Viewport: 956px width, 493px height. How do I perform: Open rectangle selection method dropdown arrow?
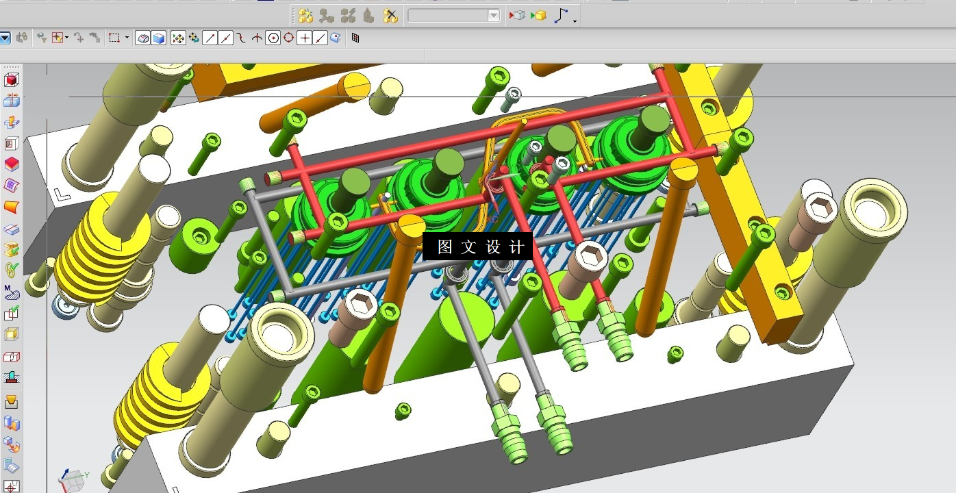[127, 38]
